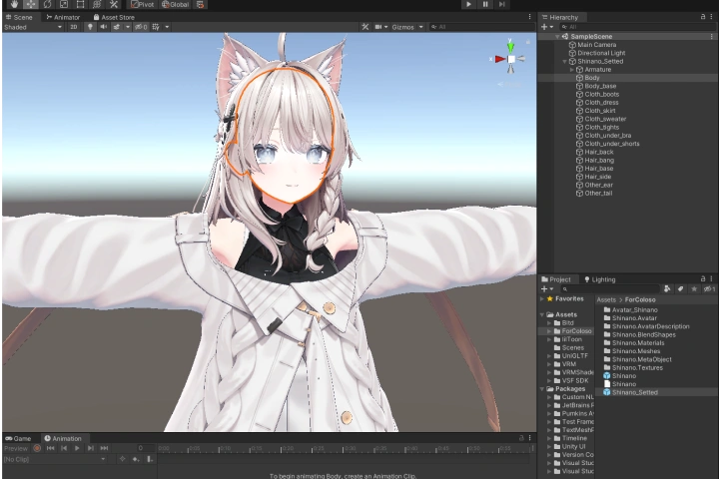Step one frame forward in play mode
Screen dimensions: 719x479
pyautogui.click(x=502, y=4)
